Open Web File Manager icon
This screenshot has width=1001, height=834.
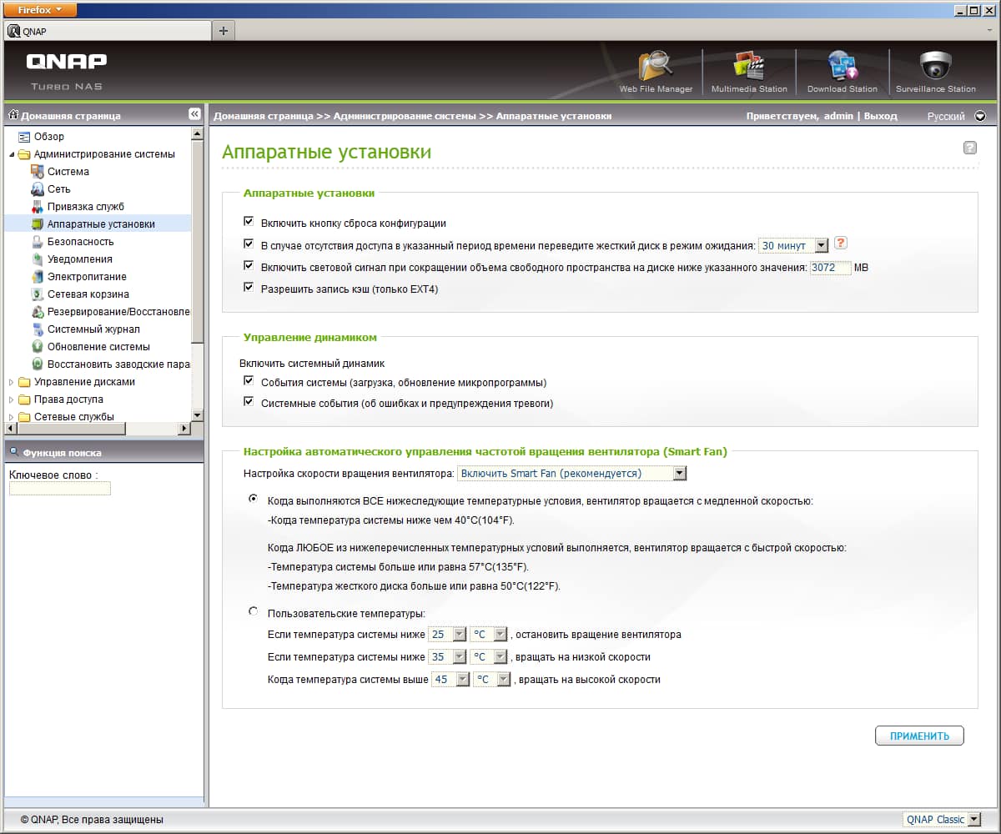pos(656,66)
